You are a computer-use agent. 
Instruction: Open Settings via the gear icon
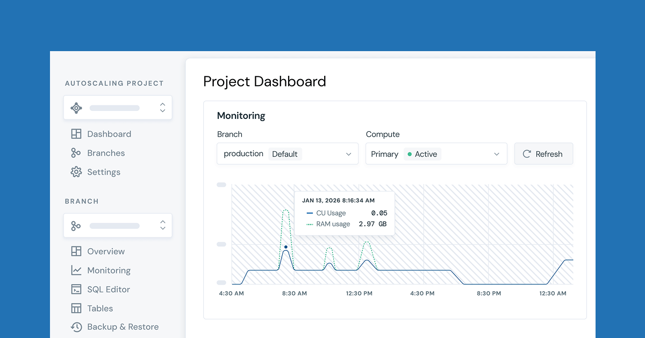click(x=75, y=172)
